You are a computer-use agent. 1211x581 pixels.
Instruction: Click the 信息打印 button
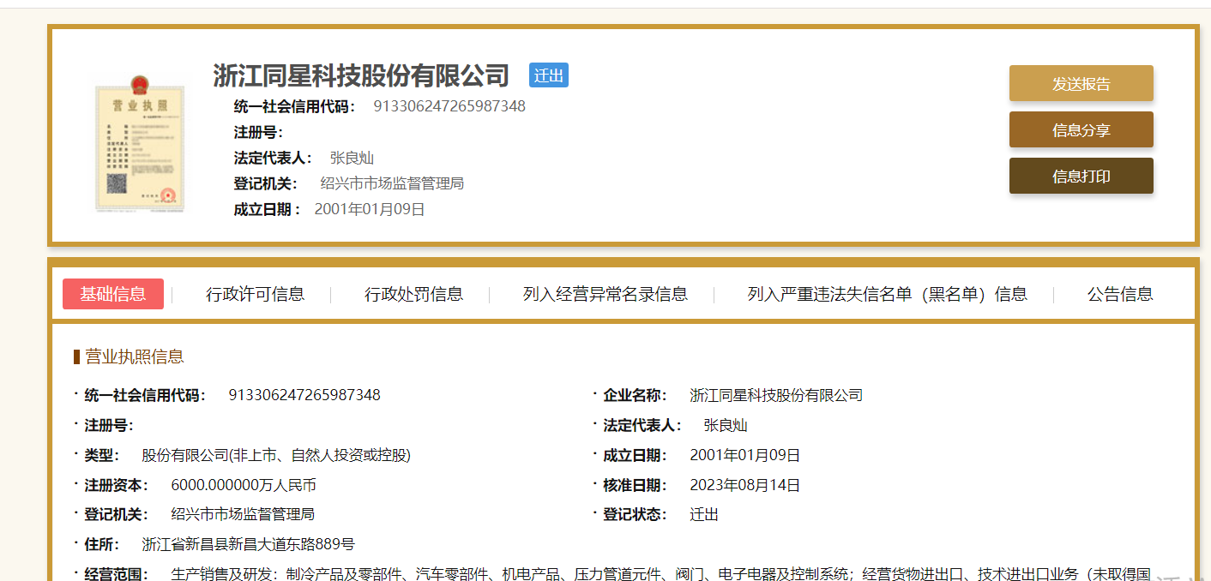point(1081,176)
